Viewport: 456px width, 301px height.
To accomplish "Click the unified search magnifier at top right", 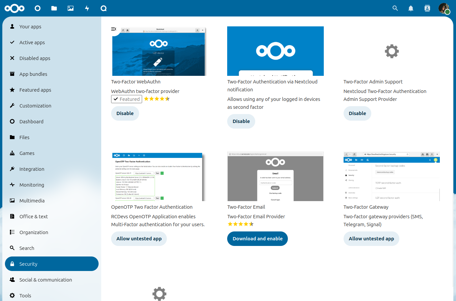I will (x=395, y=8).
